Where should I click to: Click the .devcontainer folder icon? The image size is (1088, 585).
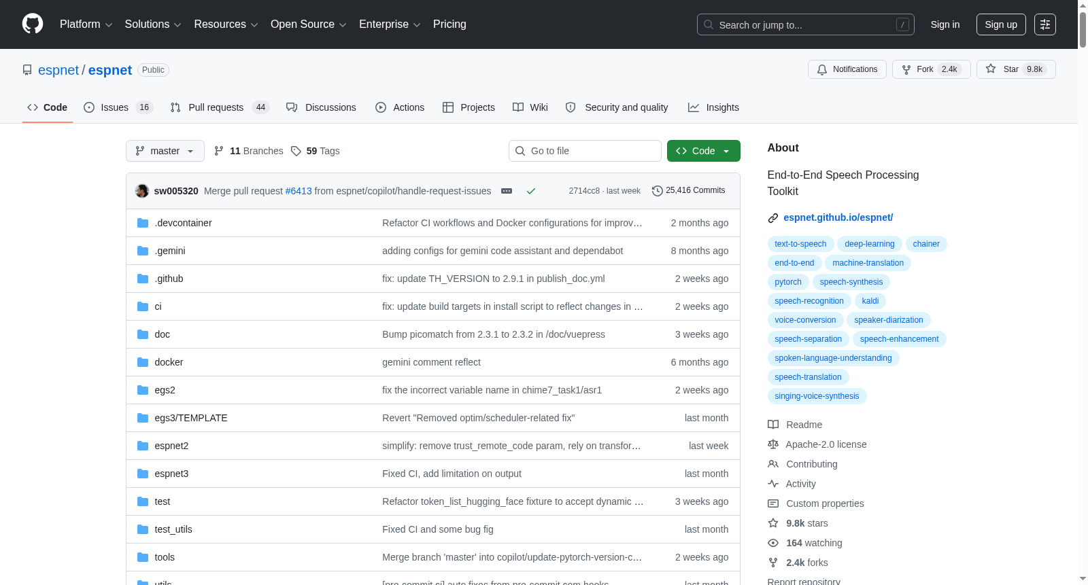(x=143, y=223)
